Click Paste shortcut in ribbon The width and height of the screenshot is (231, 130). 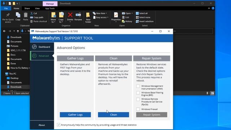pos(39,21)
